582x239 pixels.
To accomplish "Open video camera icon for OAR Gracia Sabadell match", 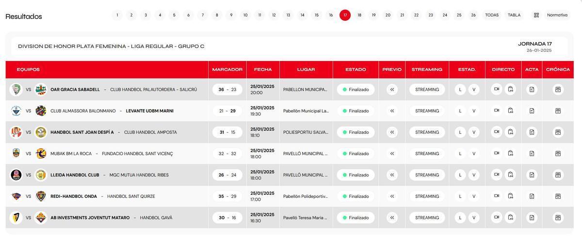I will [497, 89].
